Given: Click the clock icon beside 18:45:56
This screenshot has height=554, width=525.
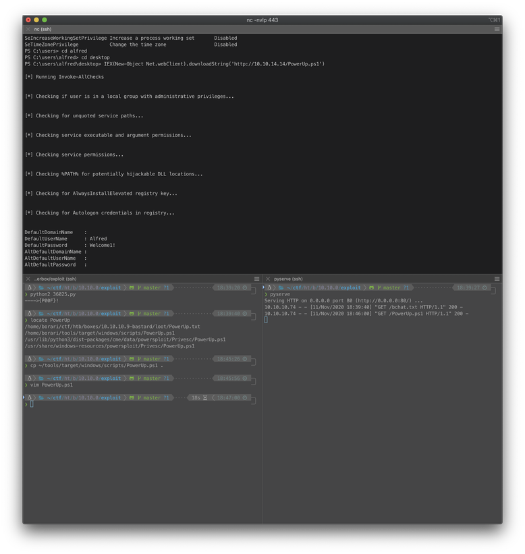Looking at the screenshot, I should coord(244,378).
